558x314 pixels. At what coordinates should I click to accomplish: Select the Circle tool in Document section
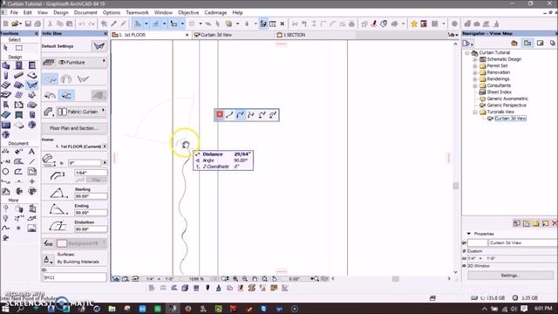click(x=6, y=172)
